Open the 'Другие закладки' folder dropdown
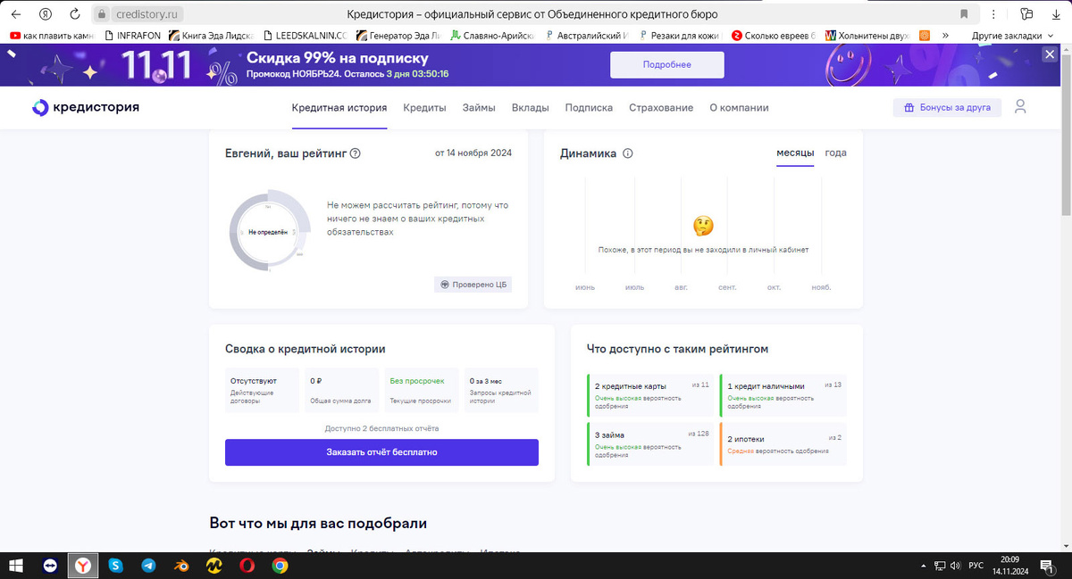The width and height of the screenshot is (1072, 579). pos(1012,36)
